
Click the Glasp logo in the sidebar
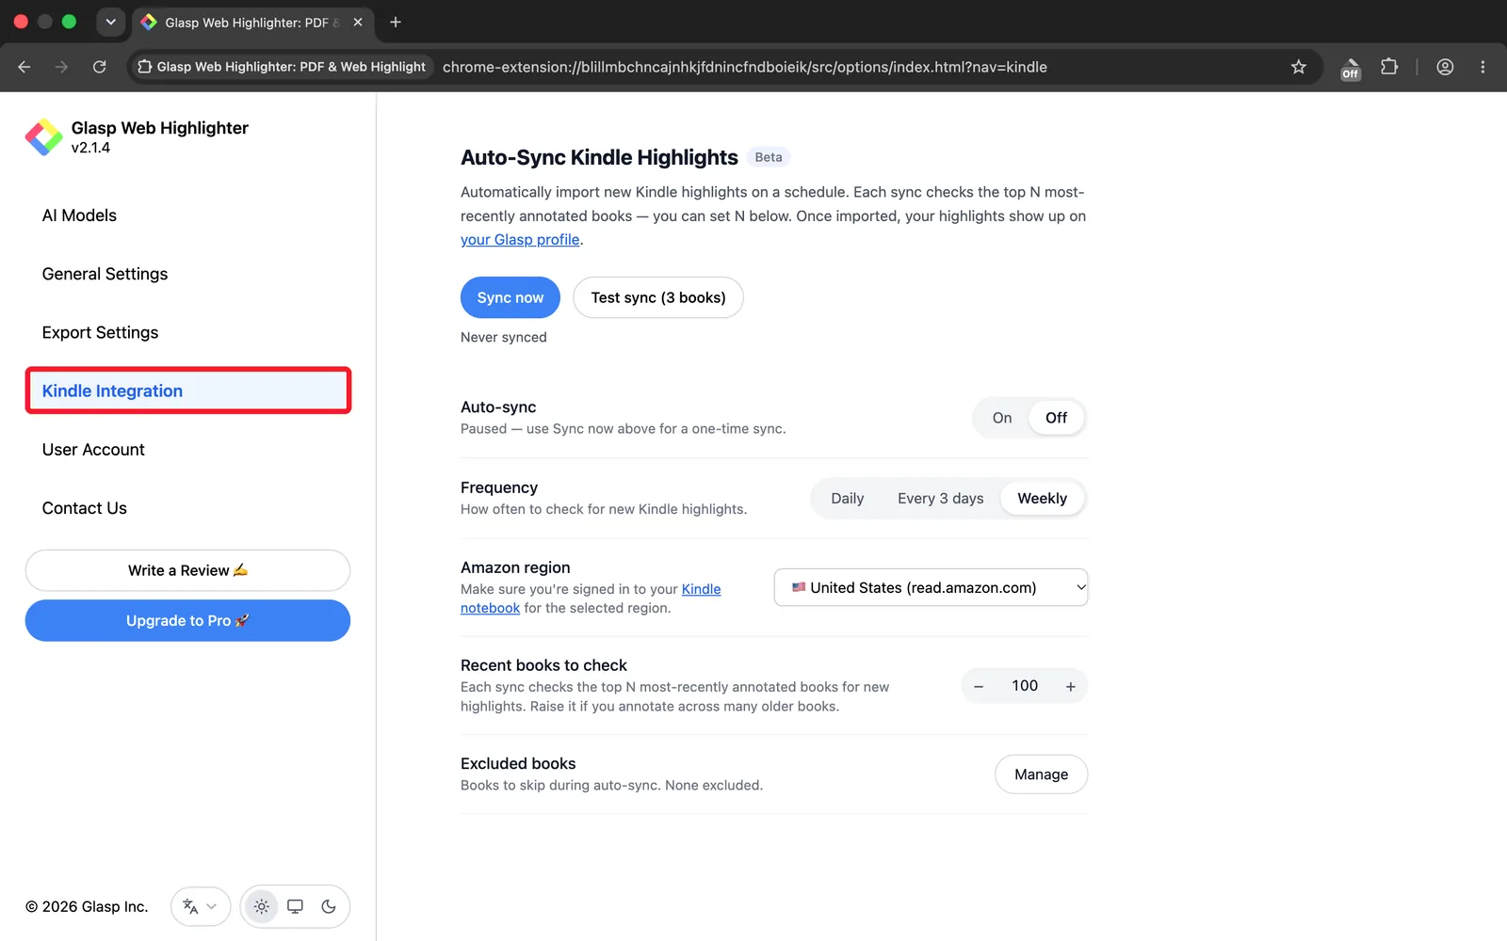click(x=43, y=137)
